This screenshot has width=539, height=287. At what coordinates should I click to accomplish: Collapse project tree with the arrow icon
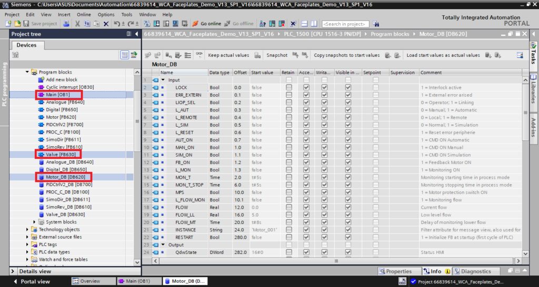point(136,34)
